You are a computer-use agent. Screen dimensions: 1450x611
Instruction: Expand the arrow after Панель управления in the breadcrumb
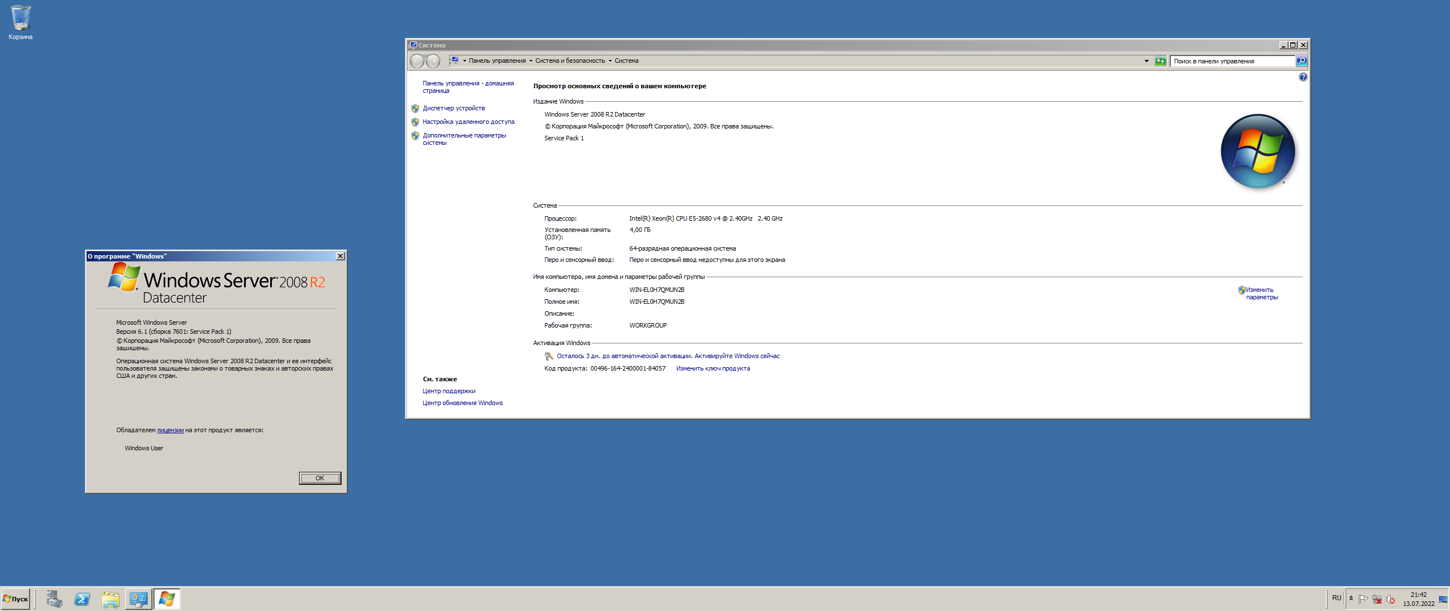point(531,61)
